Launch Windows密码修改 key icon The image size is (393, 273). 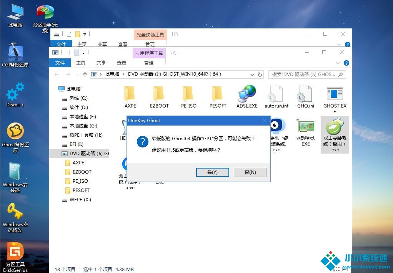click(x=15, y=218)
